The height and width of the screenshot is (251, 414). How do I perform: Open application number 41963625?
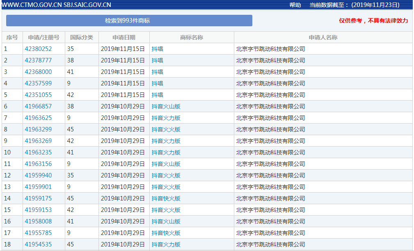pyautogui.click(x=38, y=118)
